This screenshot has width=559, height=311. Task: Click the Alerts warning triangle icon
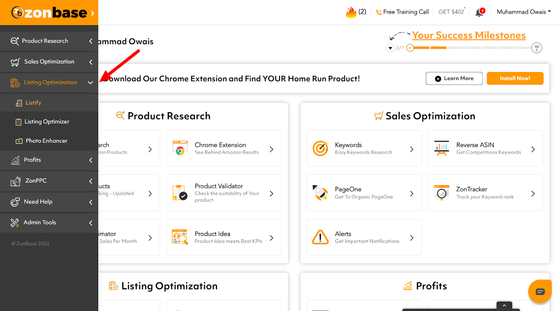click(320, 237)
